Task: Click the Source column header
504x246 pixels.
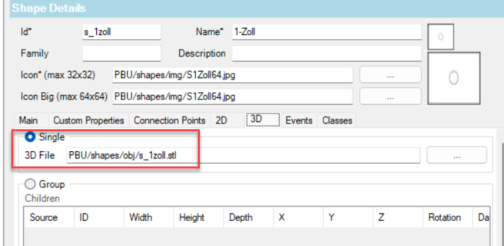Action: coord(49,217)
